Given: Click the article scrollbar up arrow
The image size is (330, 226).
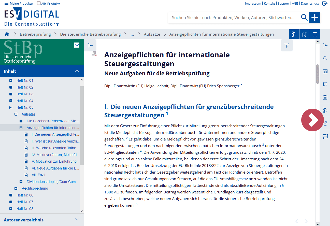Looking at the screenshot, I should point(318,41).
